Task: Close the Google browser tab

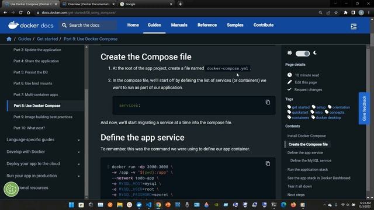Action: pos(171,4)
